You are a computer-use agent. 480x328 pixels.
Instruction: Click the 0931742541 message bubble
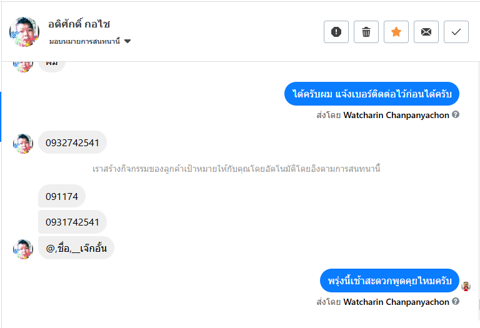[72, 222]
